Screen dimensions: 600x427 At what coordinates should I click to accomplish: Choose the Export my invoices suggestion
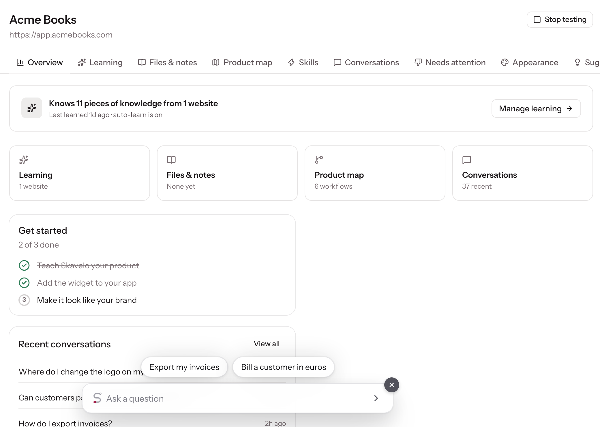pyautogui.click(x=184, y=367)
